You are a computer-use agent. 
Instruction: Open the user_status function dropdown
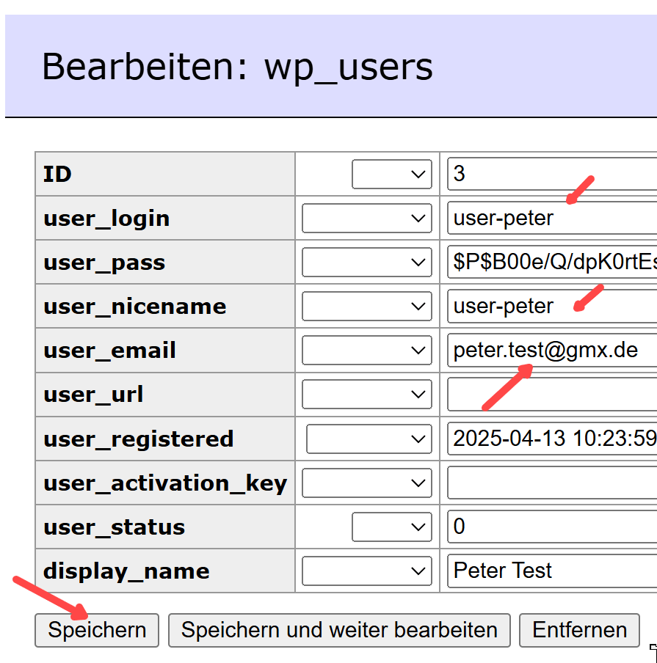point(391,527)
